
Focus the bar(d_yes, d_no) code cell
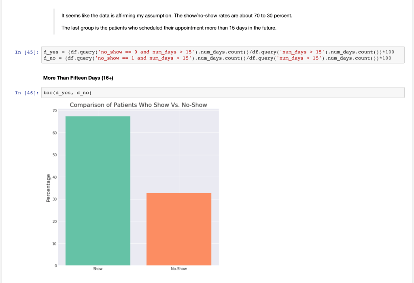(223, 93)
